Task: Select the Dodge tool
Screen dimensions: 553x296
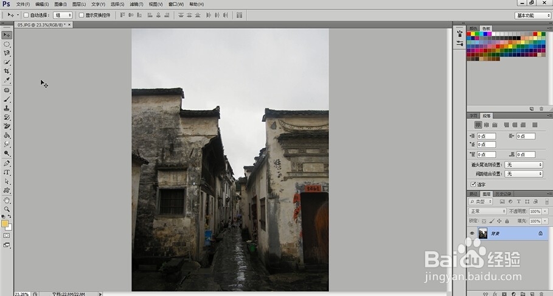Action: pyautogui.click(x=7, y=153)
